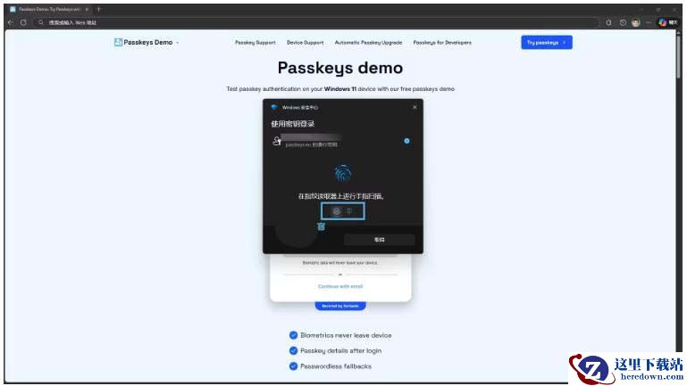This screenshot has height=386, width=687.
Task: Click the Passkeys Demo logo icon
Action: click(x=119, y=42)
